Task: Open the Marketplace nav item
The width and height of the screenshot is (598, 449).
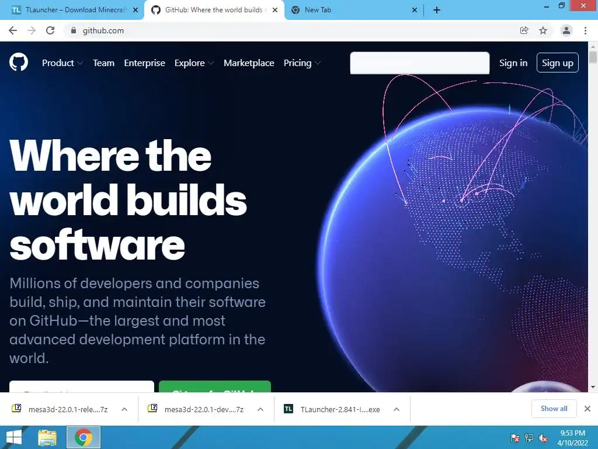Action: (x=249, y=63)
